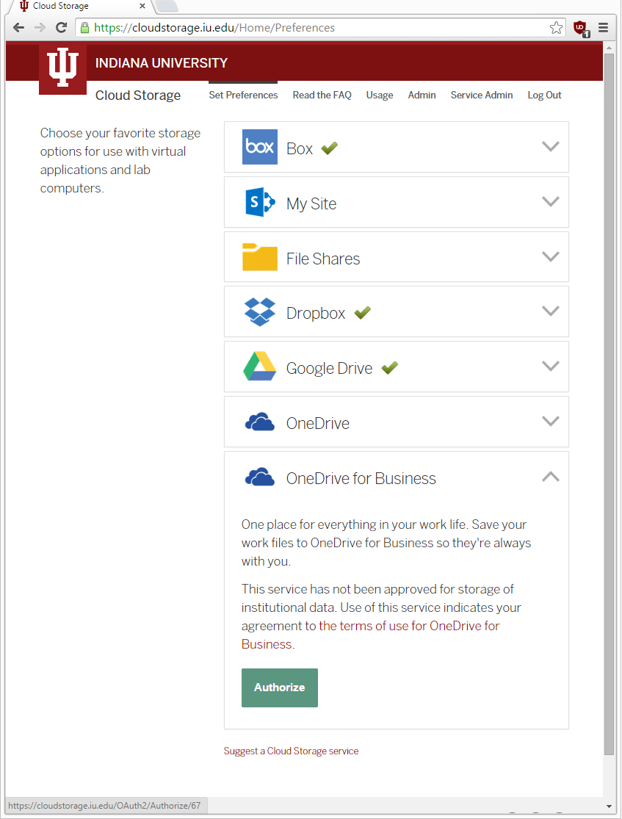The height and width of the screenshot is (819, 622).
Task: Expand the Google Drive panel chevron
Action: tap(551, 366)
